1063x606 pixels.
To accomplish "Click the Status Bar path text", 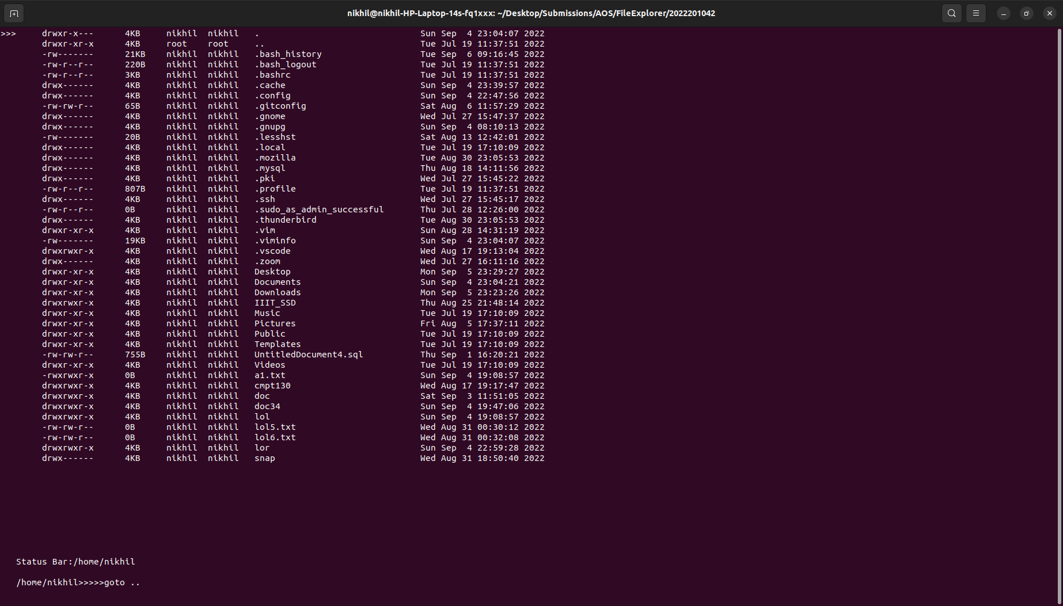I will click(x=75, y=561).
